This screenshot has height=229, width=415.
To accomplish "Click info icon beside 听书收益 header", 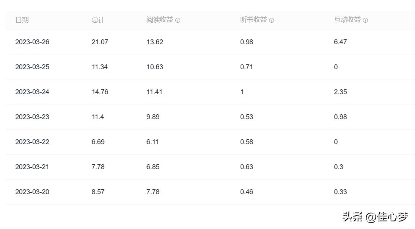I will click(x=272, y=20).
